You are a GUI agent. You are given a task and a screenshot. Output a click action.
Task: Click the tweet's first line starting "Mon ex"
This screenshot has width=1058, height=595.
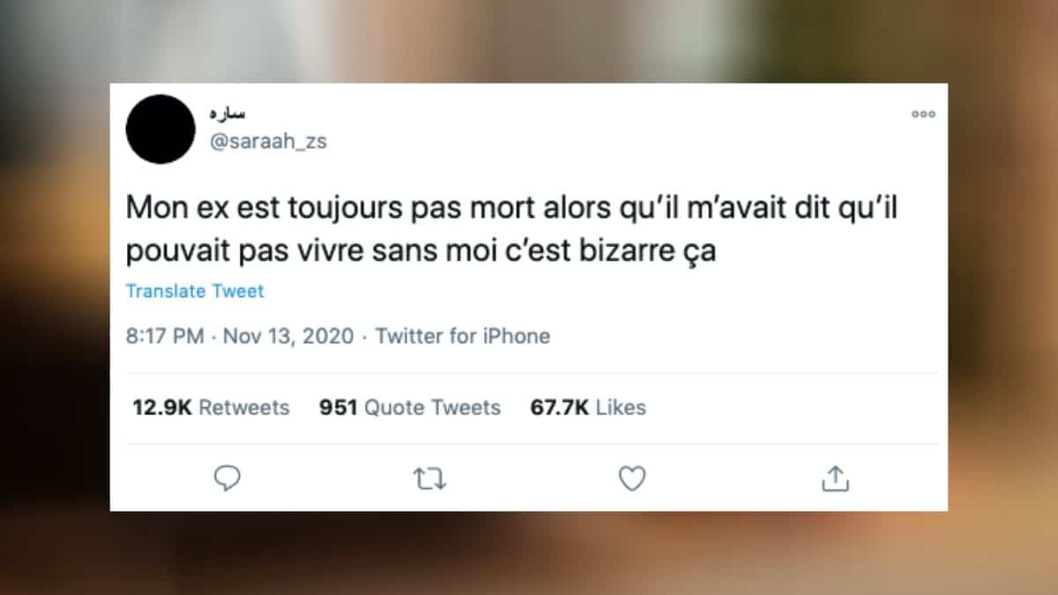click(x=517, y=208)
